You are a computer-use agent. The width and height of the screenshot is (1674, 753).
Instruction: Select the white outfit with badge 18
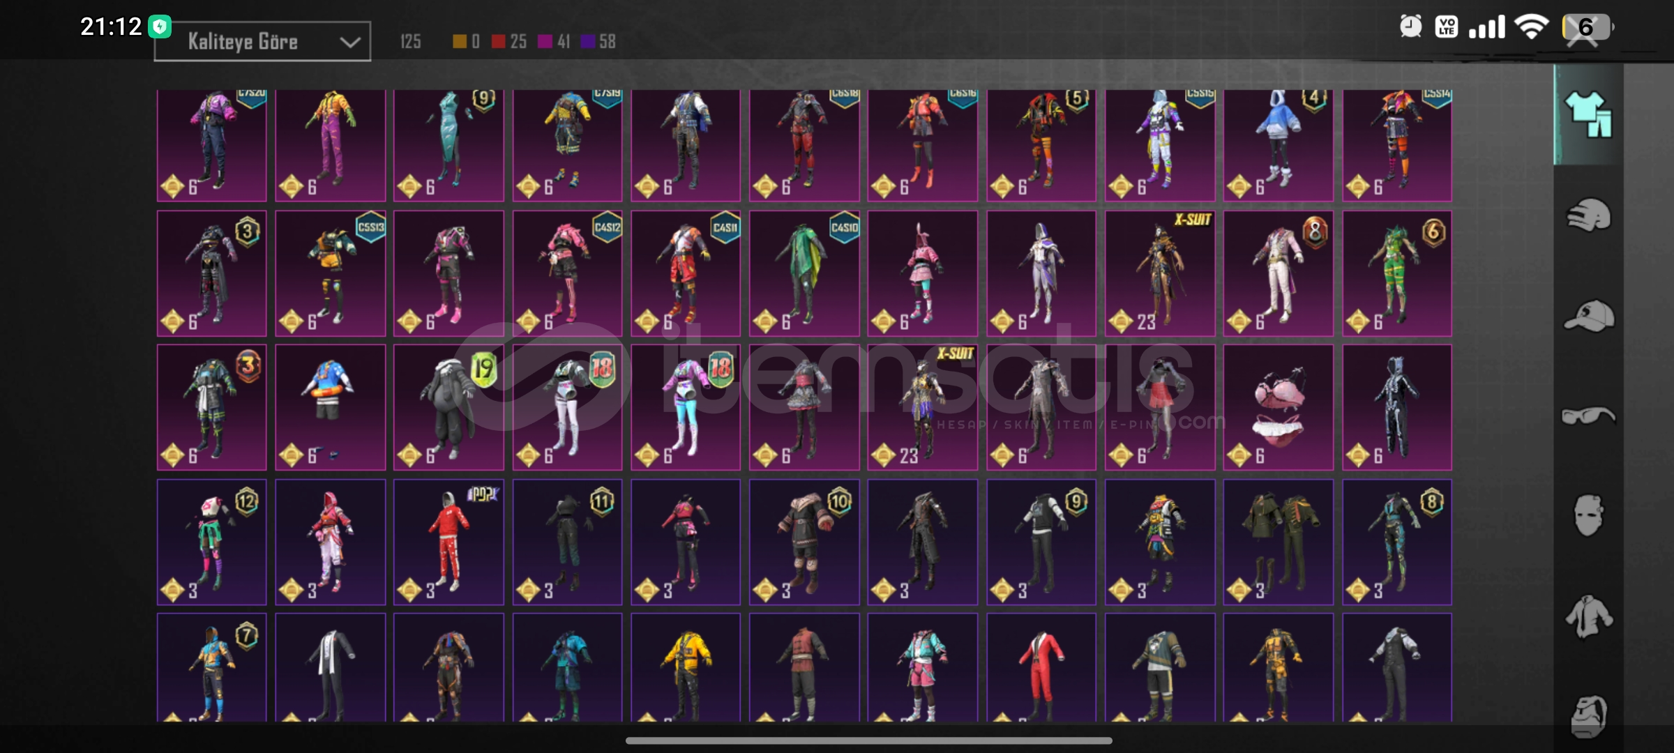(x=567, y=407)
